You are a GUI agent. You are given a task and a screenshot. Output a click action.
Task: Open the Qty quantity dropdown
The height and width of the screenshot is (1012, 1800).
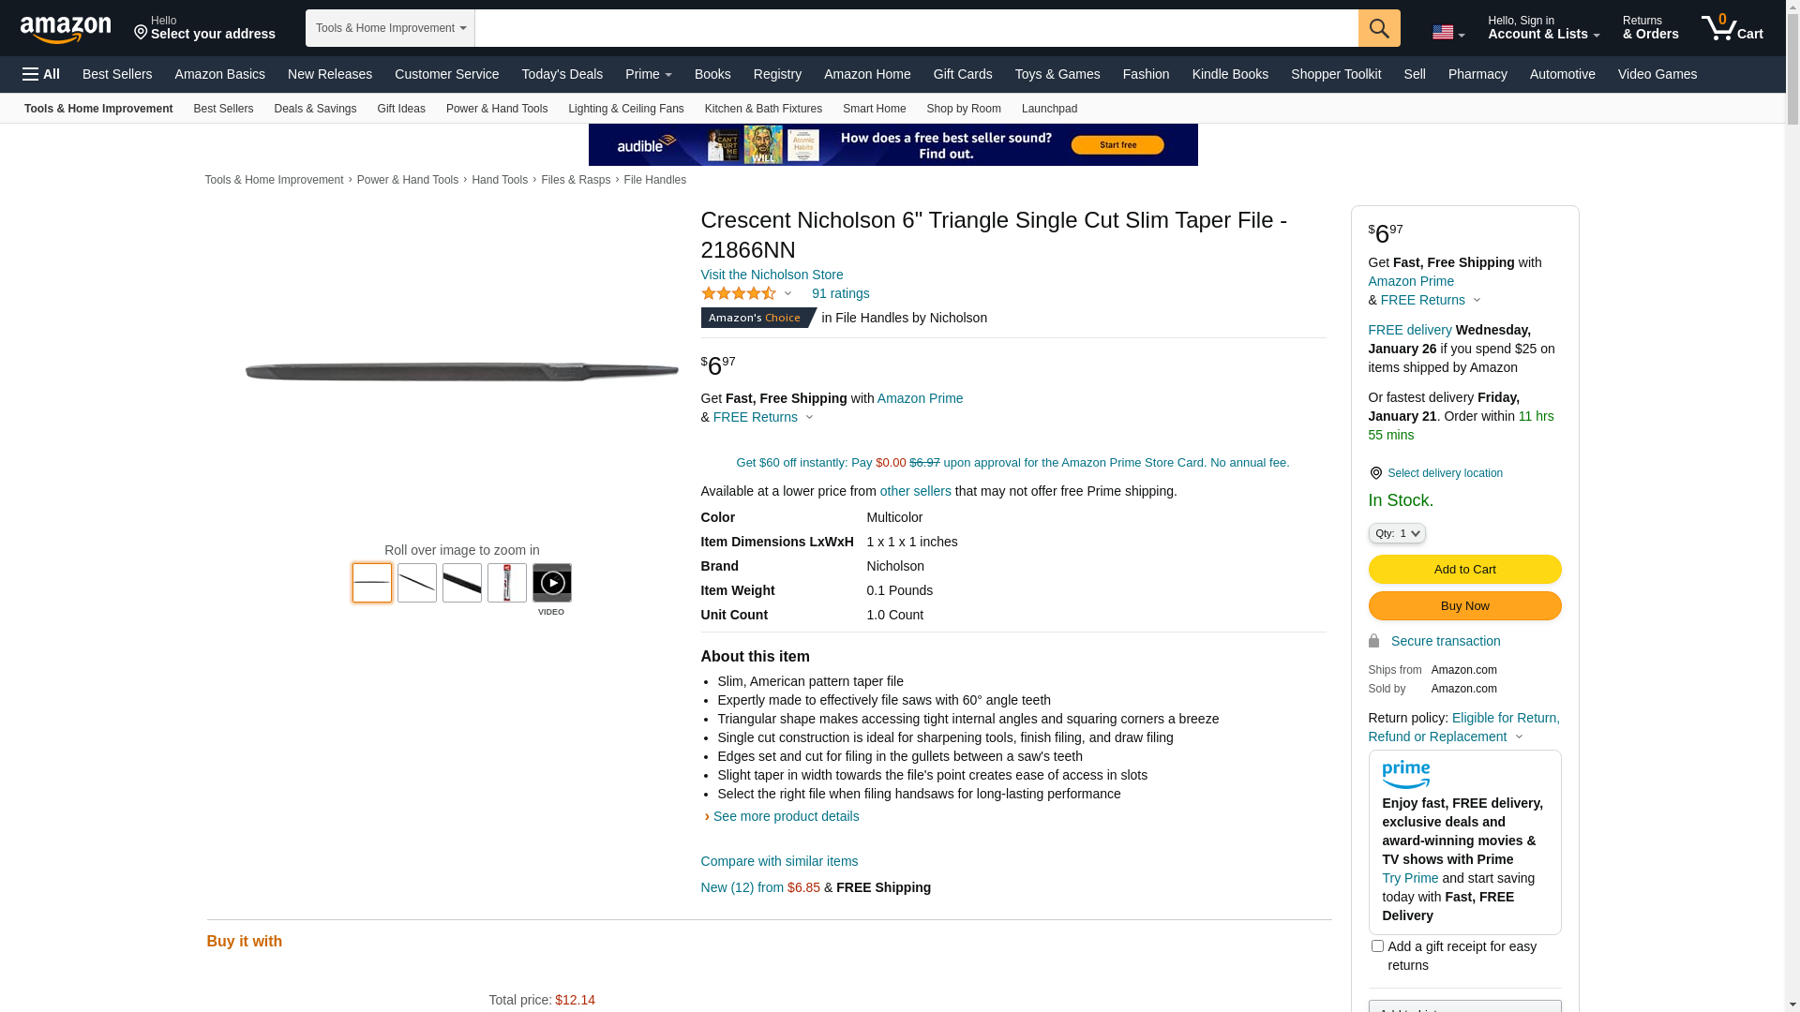tap(1397, 533)
